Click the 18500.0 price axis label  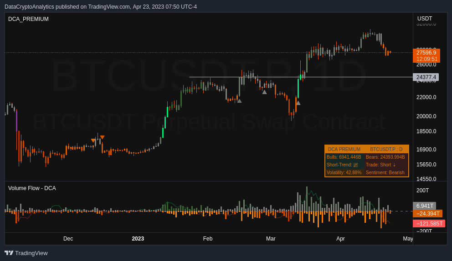coord(426,131)
